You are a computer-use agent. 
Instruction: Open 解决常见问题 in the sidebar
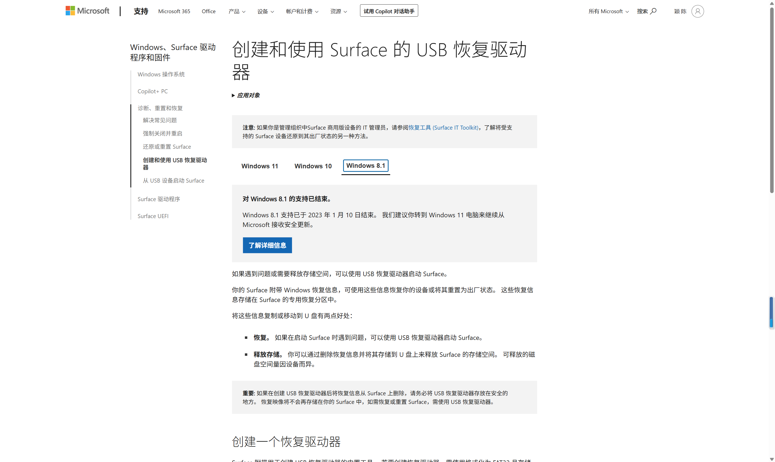point(160,120)
